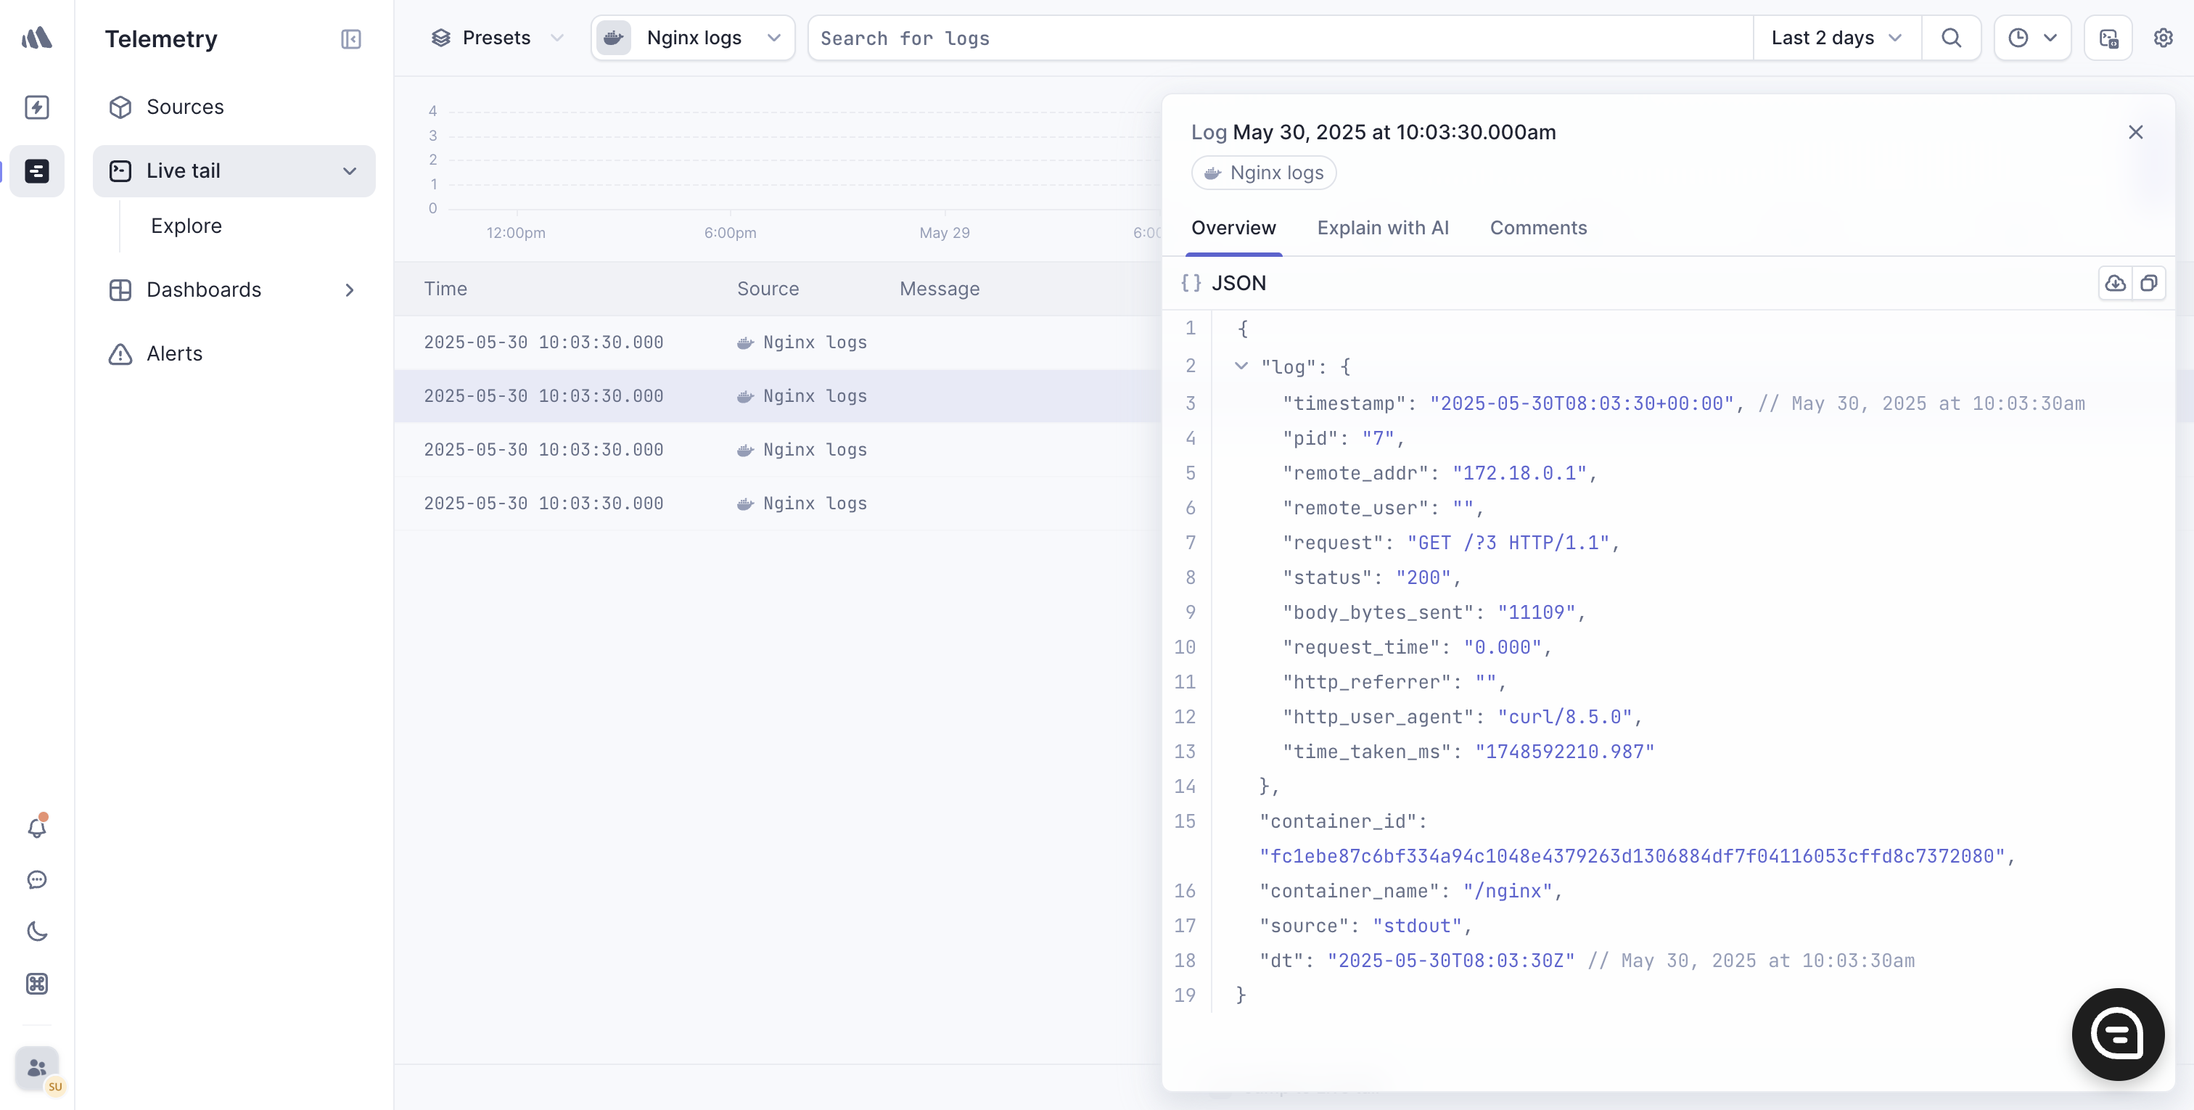
Task: Open the Nginx logs source selector
Action: pos(691,38)
